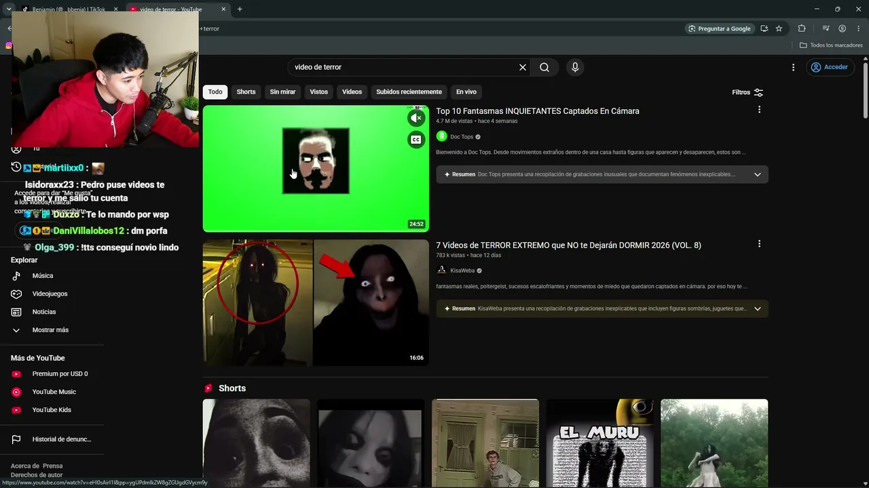Open Chrome three-dot main menu

point(859,28)
